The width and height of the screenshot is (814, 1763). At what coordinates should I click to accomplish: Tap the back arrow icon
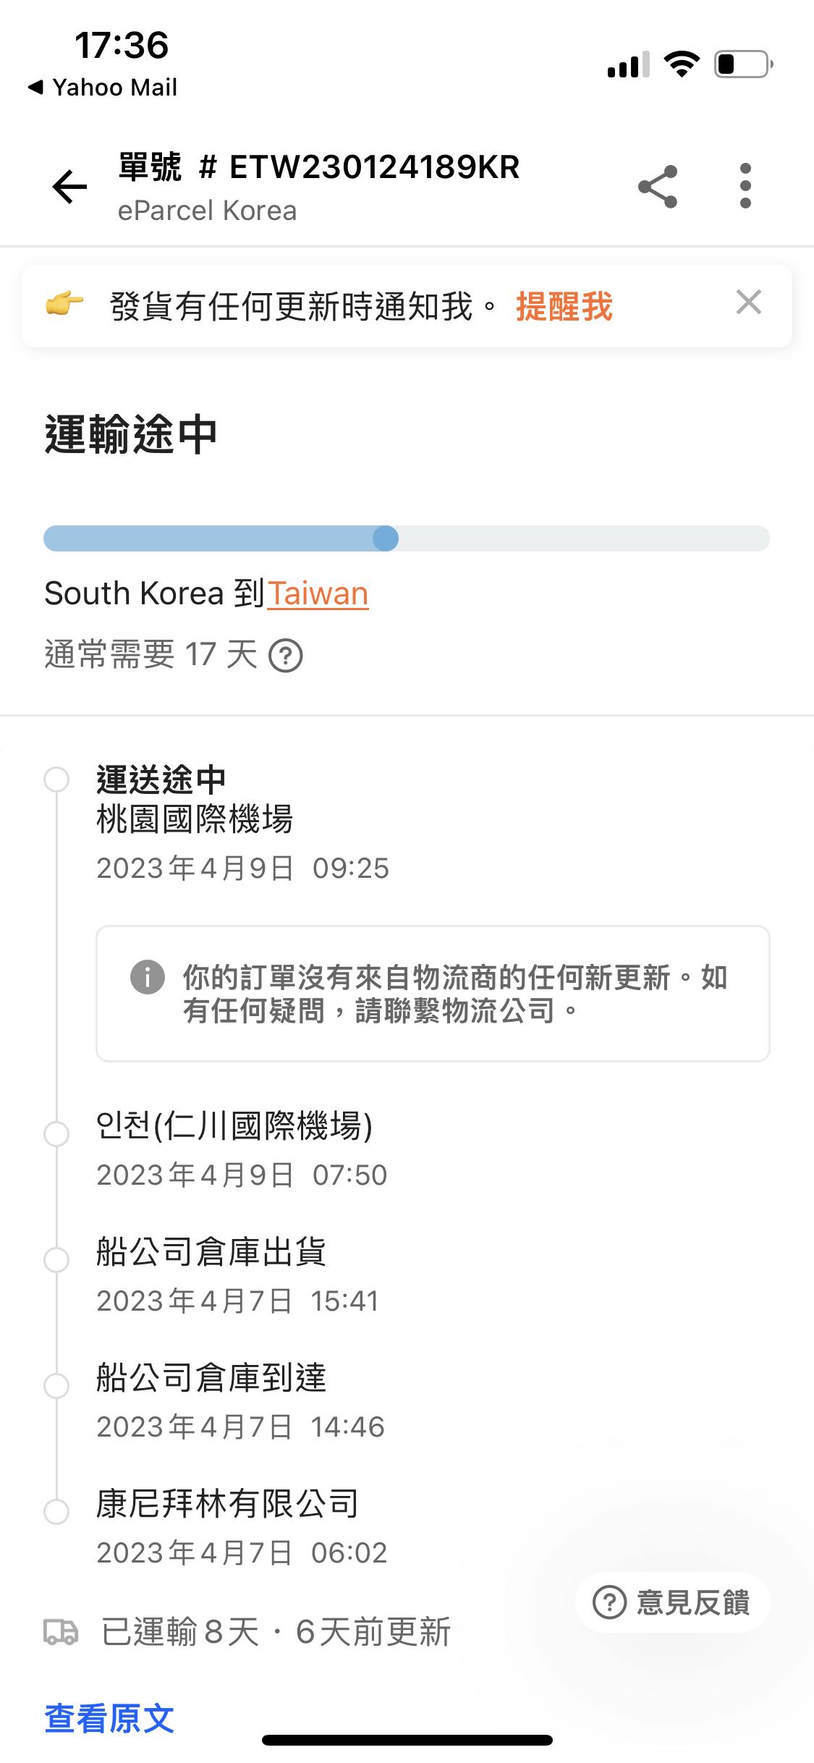[69, 187]
